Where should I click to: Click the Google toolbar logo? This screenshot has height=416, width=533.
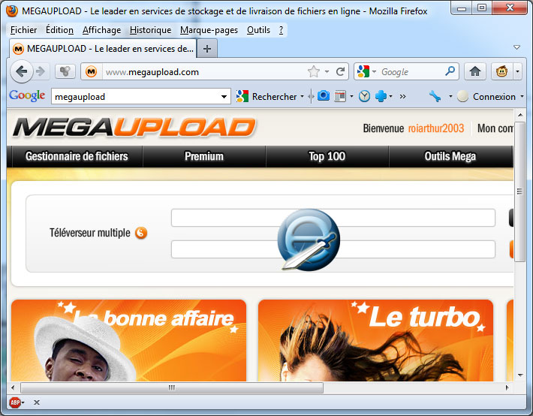27,96
